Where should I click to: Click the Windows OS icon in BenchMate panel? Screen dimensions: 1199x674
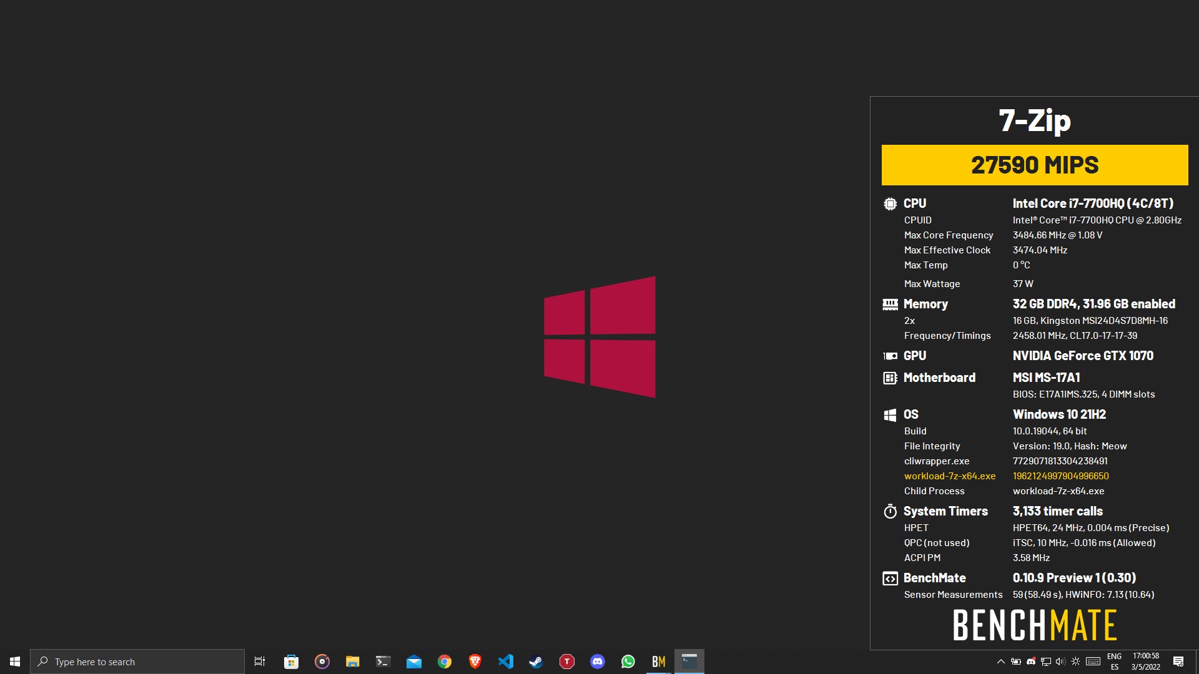tap(890, 414)
